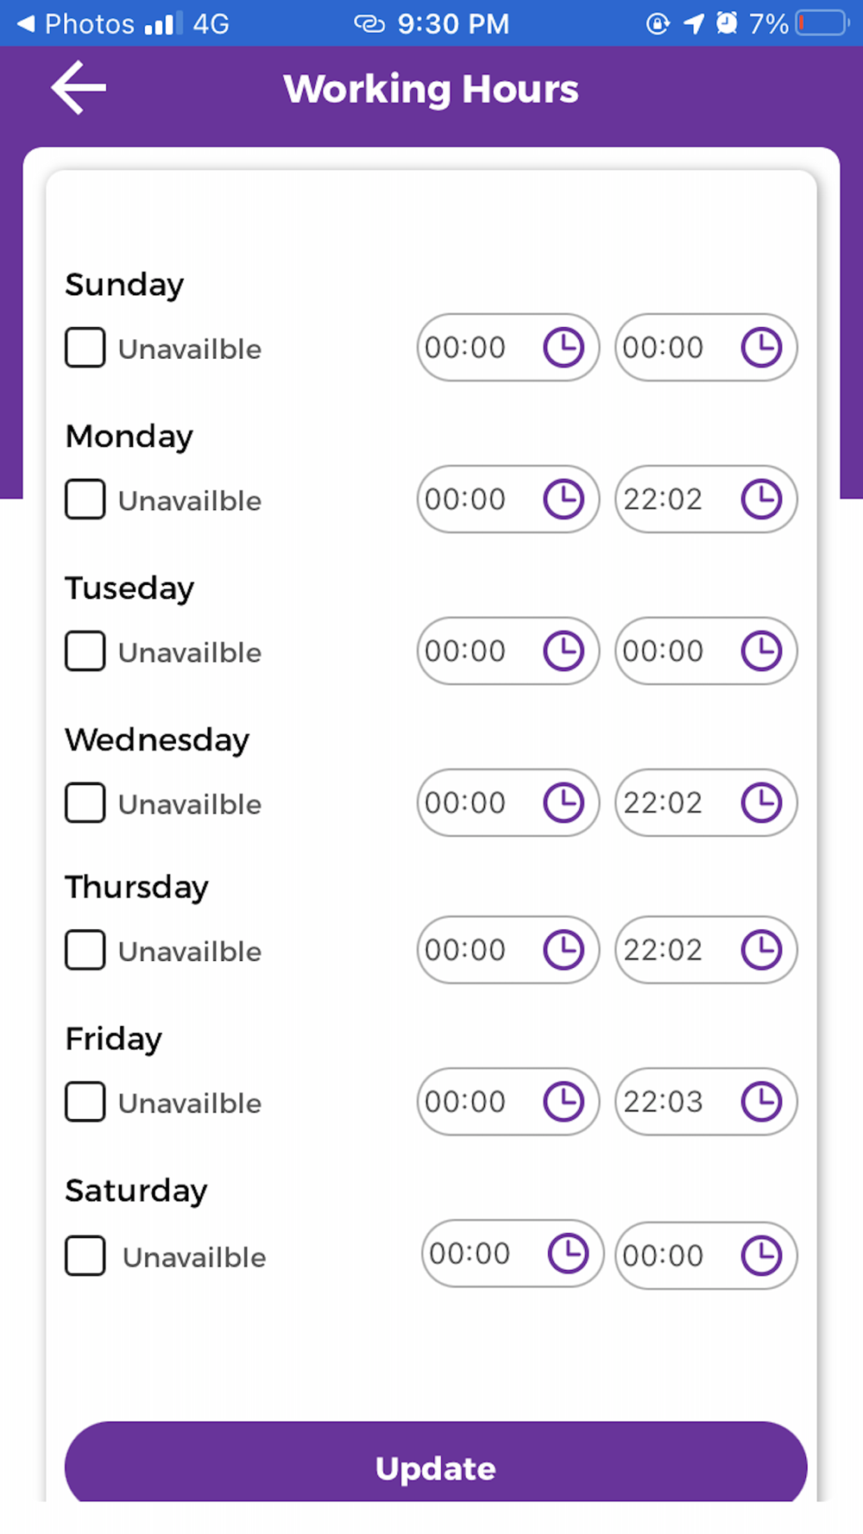Tap Tuseday end time 00:00 field
This screenshot has height=1534, width=863.
(664, 651)
